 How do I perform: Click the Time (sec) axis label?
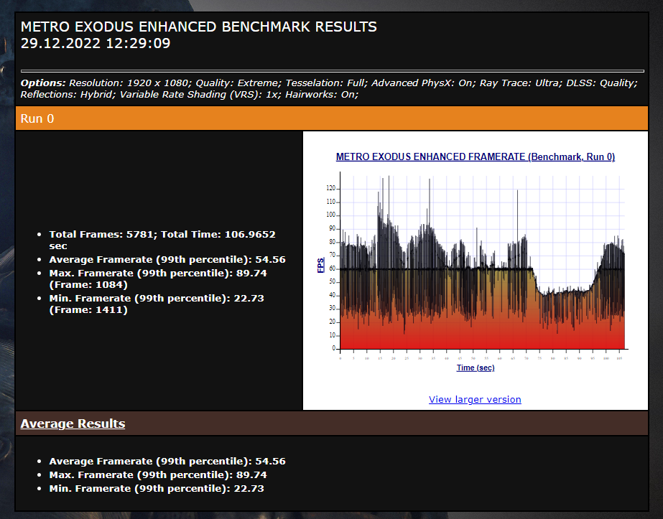coord(476,368)
